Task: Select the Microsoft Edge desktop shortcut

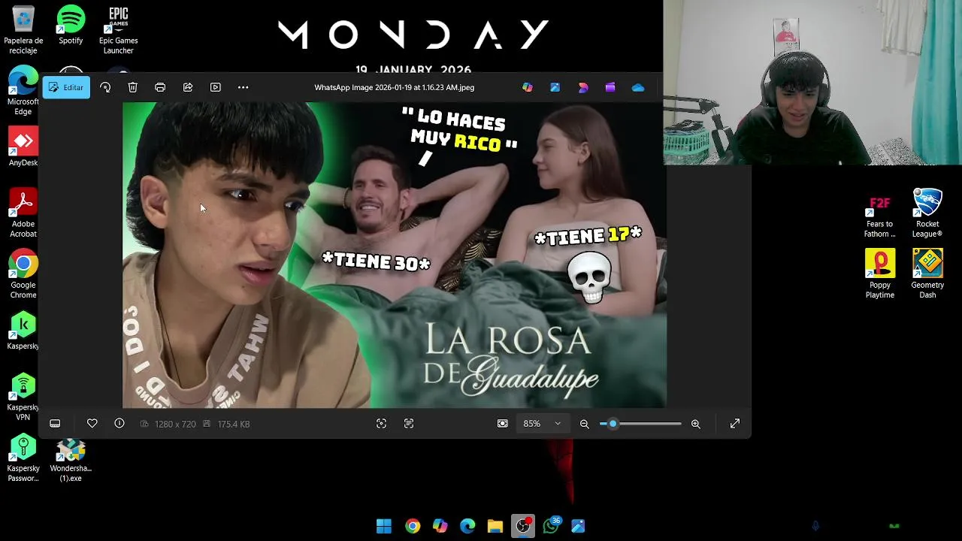Action: 23,91
